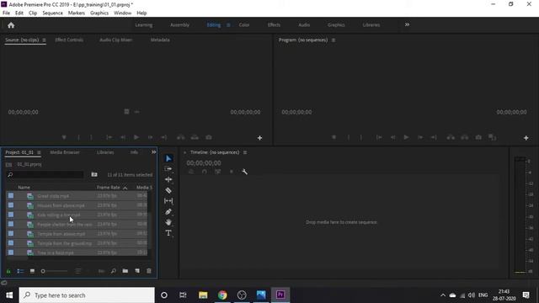
Task: Open the Editing workspace menu
Action: coord(228,25)
